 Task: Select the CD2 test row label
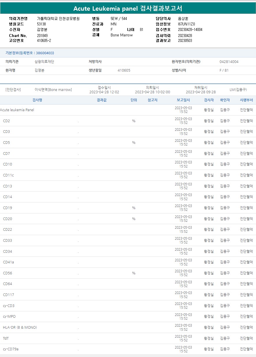(6, 121)
